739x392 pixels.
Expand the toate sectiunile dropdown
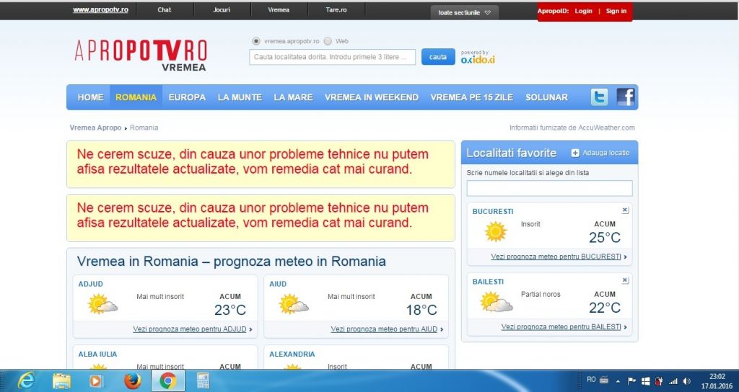pyautogui.click(x=464, y=13)
